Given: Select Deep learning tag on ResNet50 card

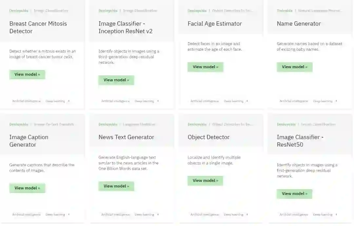Looking at the screenshot, I should coord(323,215).
